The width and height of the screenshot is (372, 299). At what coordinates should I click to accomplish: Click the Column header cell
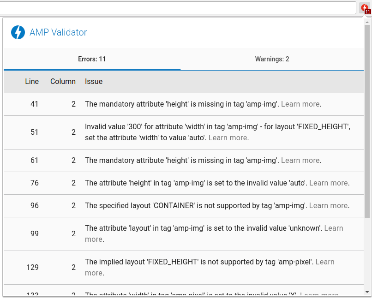click(63, 81)
